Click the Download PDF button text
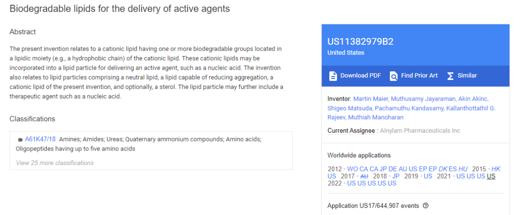 (x=361, y=76)
